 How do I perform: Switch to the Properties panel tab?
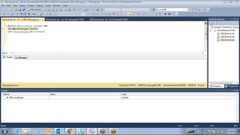point(232,86)
